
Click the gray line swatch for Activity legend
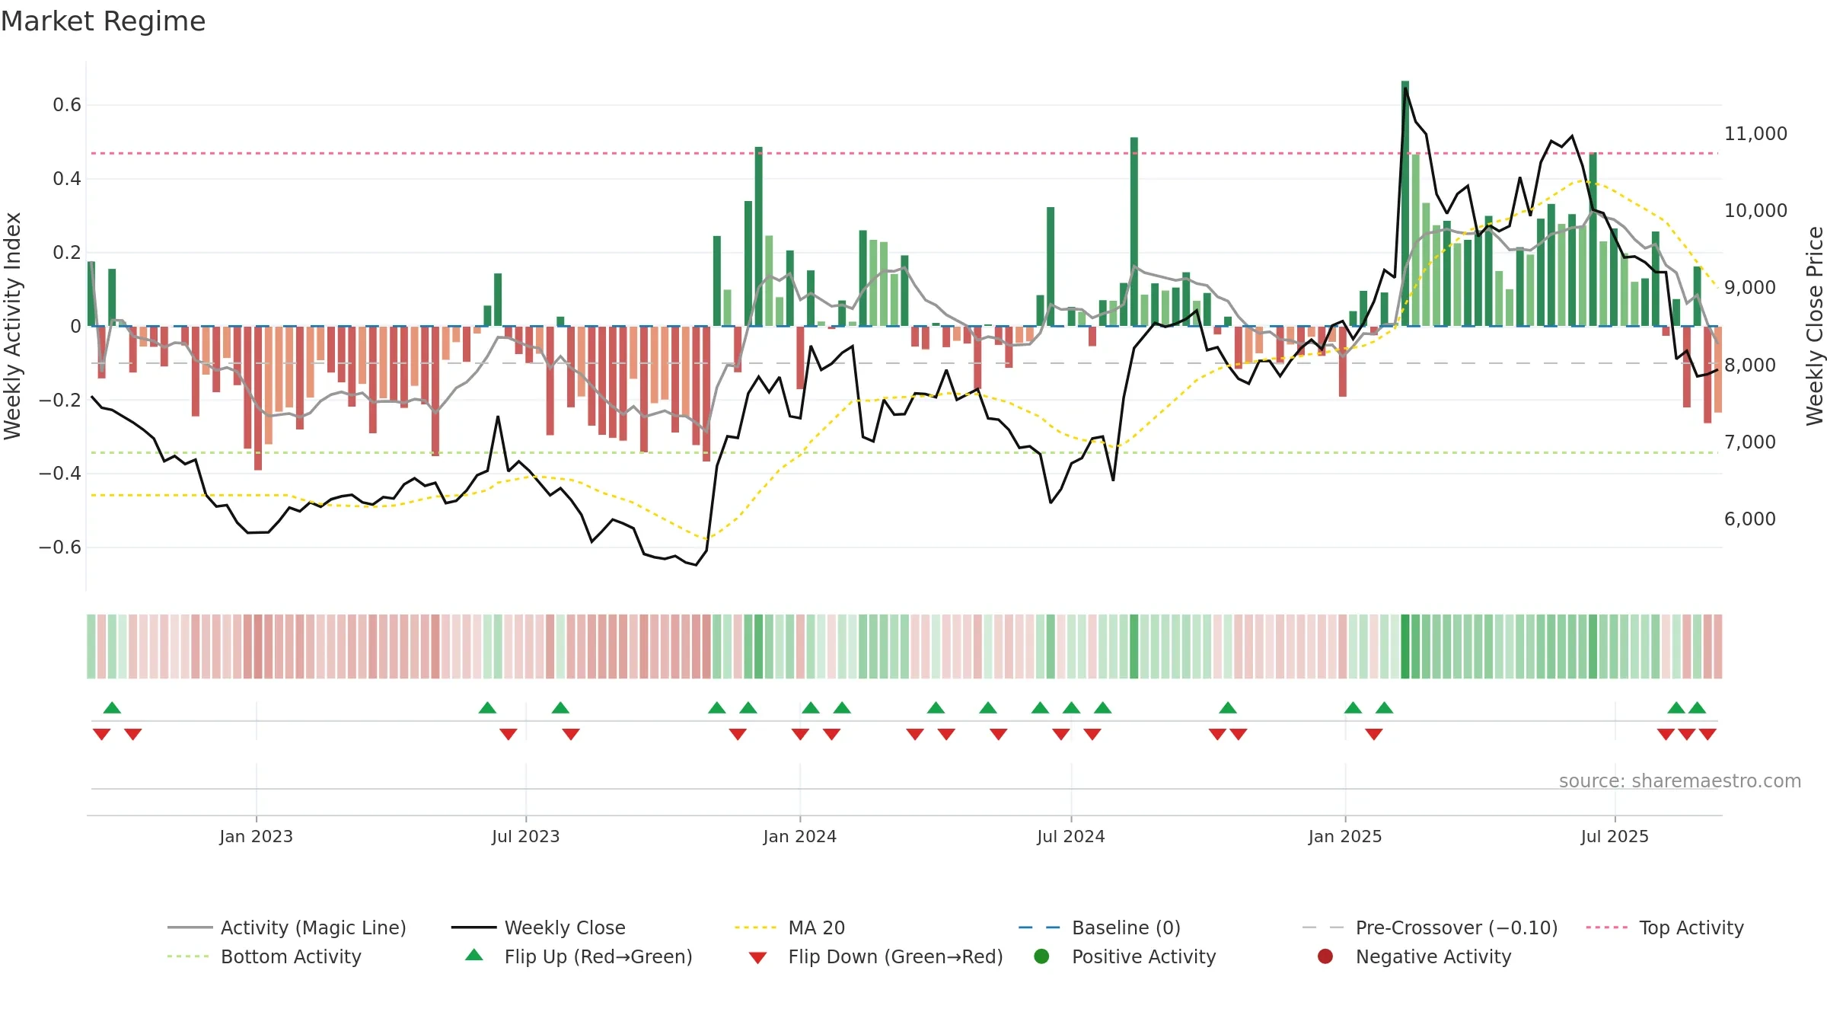pyautogui.click(x=190, y=927)
